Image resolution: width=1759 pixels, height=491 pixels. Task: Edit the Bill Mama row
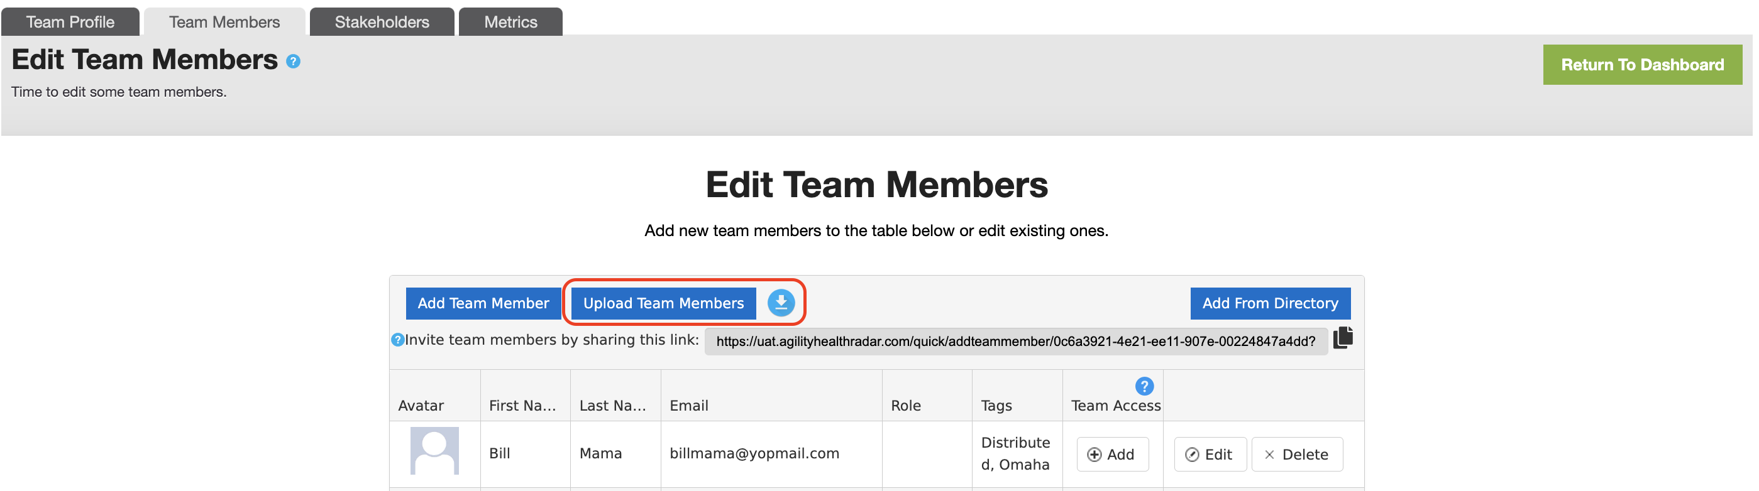pos(1210,454)
